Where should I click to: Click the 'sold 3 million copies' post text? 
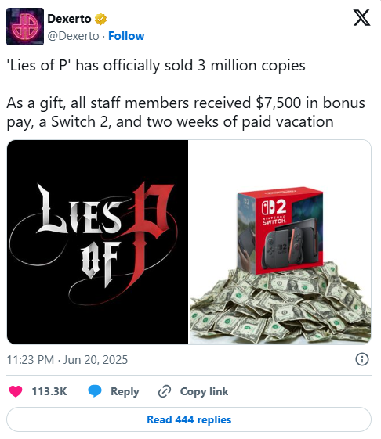coord(156,66)
